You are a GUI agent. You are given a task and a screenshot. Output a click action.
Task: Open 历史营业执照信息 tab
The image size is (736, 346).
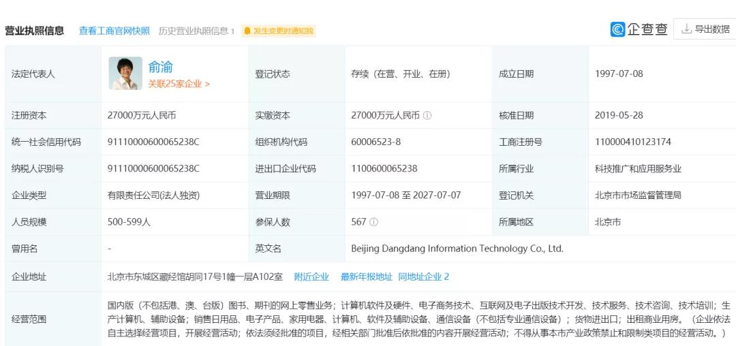(x=196, y=31)
